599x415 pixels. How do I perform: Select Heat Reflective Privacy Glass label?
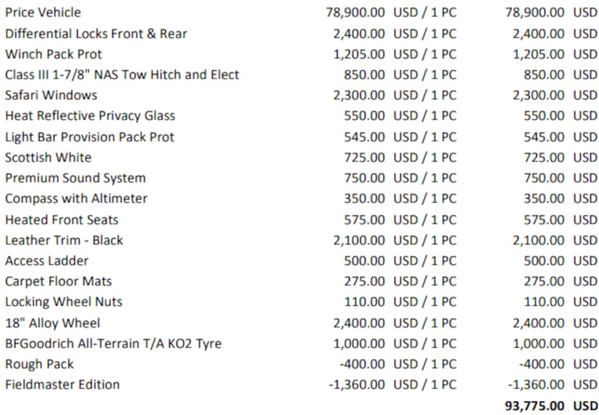90,116
